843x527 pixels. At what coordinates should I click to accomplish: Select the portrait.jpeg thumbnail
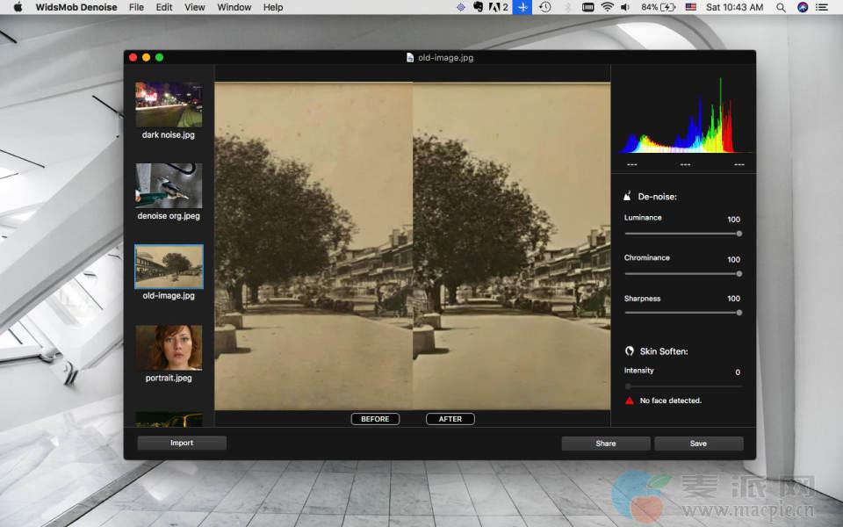pyautogui.click(x=169, y=348)
